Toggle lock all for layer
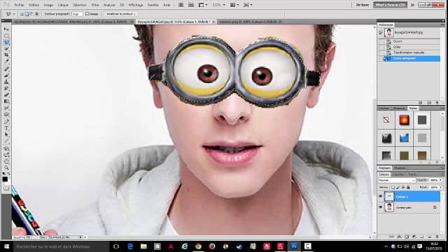 pos(408,188)
